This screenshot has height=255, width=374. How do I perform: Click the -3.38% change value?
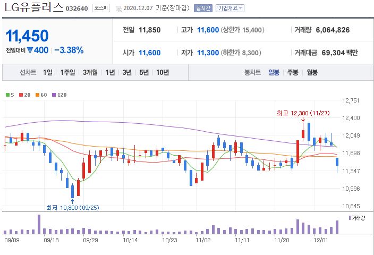69,50
